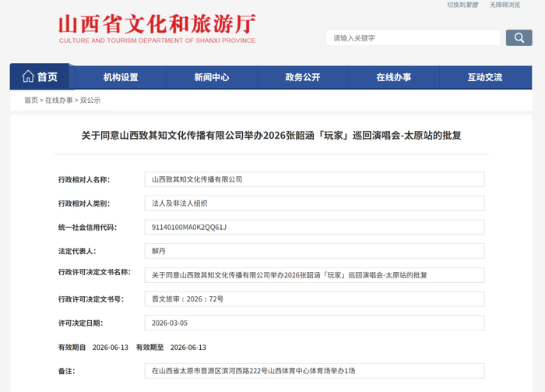Switch to traditional Chinese via 切换到繁體
The image size is (545, 392).
(462, 5)
